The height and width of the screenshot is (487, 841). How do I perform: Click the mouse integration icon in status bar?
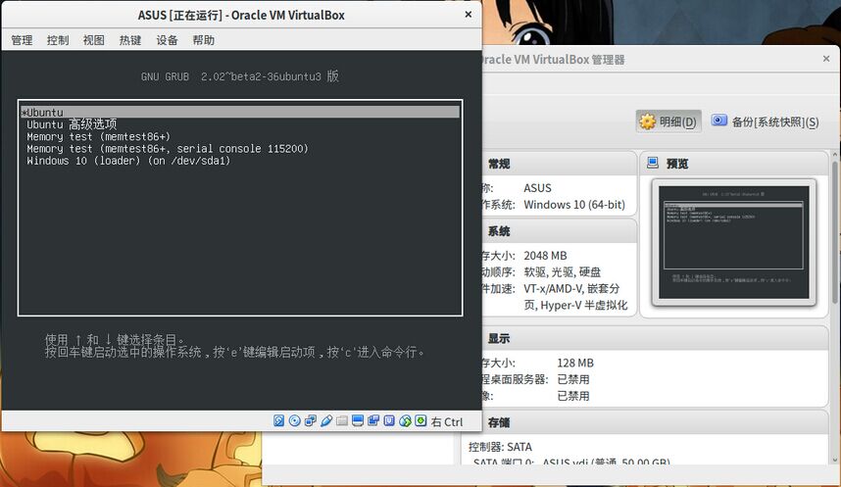click(405, 421)
